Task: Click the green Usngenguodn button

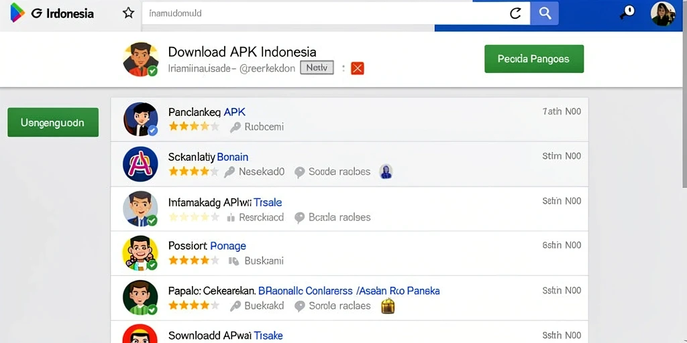Action: coord(53,123)
